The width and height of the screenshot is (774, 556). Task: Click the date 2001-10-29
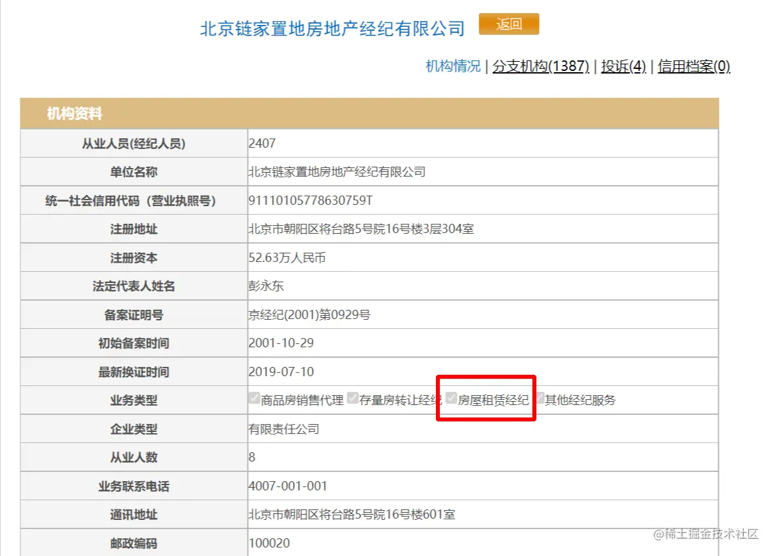coord(281,343)
